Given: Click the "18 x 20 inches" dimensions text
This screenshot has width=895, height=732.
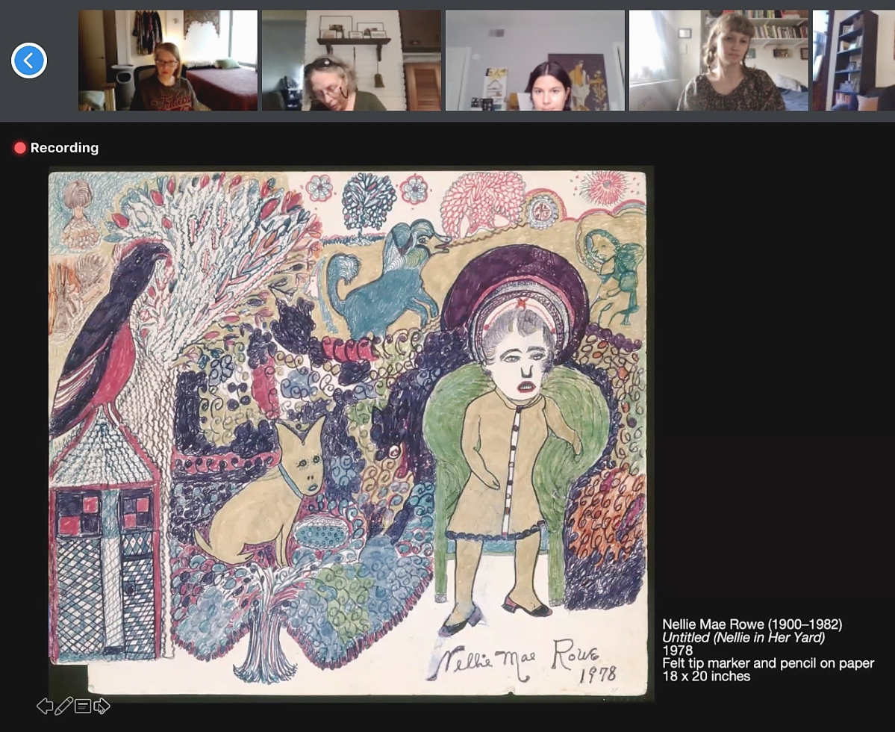Looking at the screenshot, I should (x=706, y=677).
